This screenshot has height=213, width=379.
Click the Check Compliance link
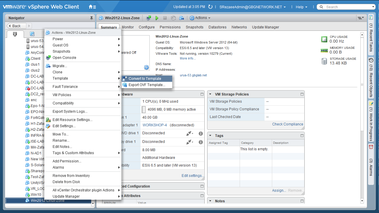click(x=288, y=124)
